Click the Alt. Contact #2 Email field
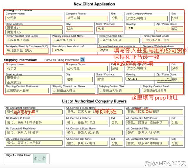The width and height of the screenshot is (188, 168). pyautogui.click(x=34, y=143)
